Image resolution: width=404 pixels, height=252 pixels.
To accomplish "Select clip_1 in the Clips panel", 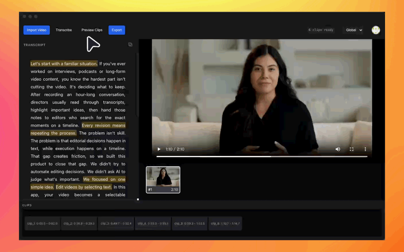I will pyautogui.click(x=42, y=224).
